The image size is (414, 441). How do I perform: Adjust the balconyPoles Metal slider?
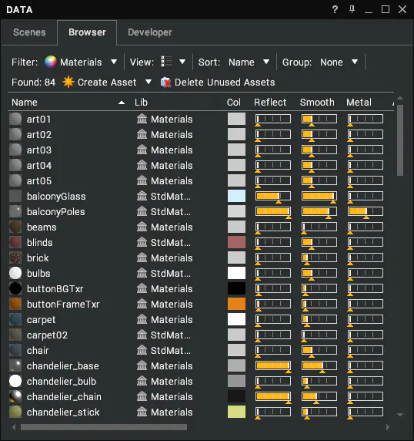366,211
